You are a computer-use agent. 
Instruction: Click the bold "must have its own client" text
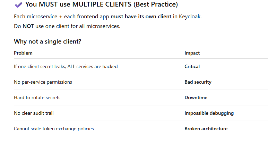(141, 17)
